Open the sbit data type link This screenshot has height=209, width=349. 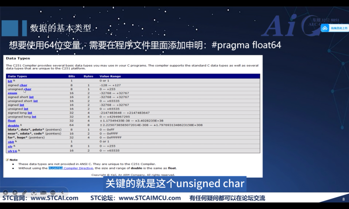[x=11, y=142]
